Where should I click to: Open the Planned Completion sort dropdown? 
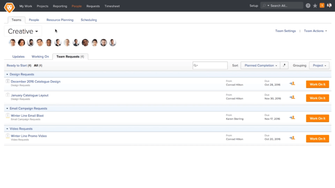260,66
